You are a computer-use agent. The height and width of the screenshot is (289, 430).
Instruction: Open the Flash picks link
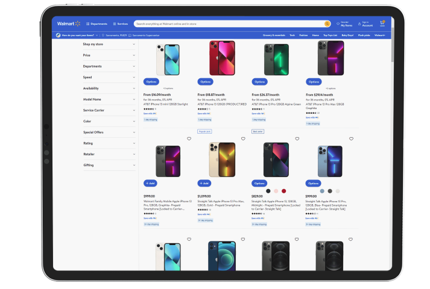(364, 36)
